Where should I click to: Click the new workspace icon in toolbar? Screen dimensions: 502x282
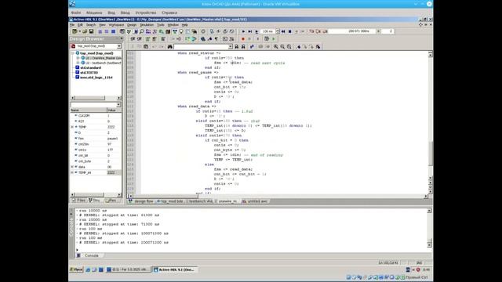tap(75, 31)
